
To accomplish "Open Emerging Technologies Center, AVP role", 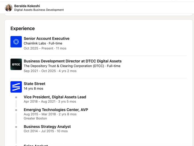I will 56,110.
